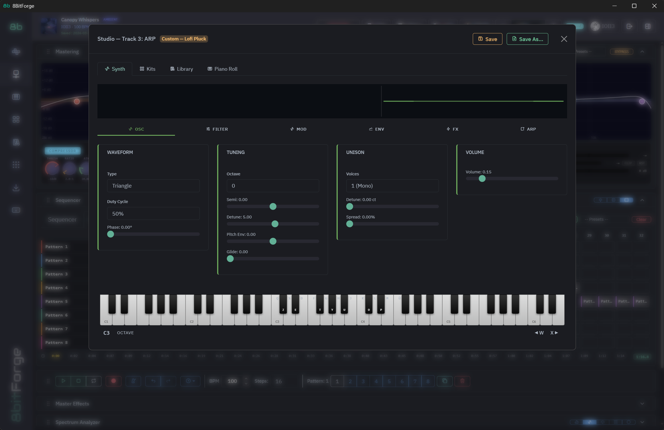
Task: Click the modal's X close icon
Action: click(x=564, y=39)
